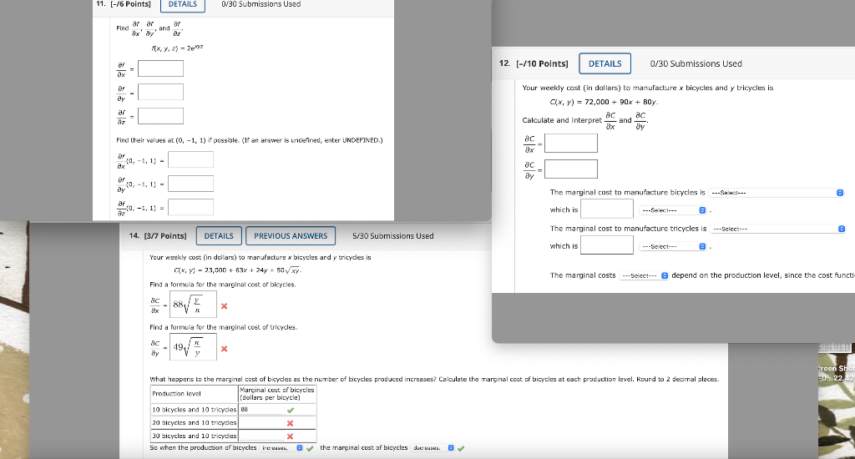Click the ∂C/∂x formula box showing 88√(y/x)
The height and width of the screenshot is (459, 855).
pos(193,304)
